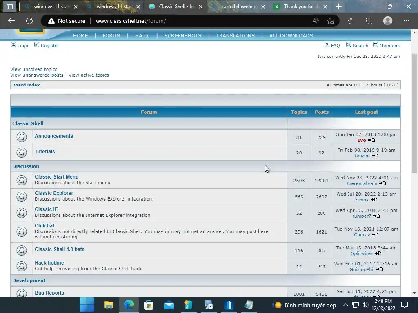Image resolution: width=418 pixels, height=313 pixels.
Task: Click the Classic Start Menu forum icon
Action: (x=22, y=180)
